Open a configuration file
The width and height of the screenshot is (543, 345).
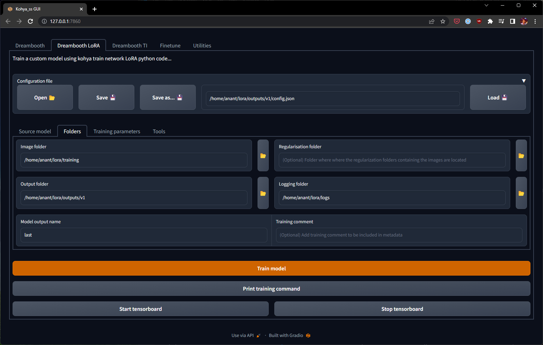point(45,97)
